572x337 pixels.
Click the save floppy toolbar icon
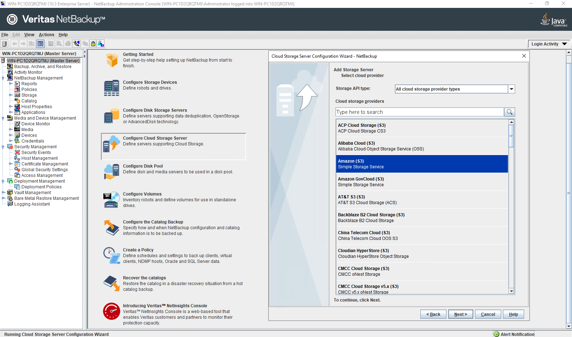coord(51,44)
